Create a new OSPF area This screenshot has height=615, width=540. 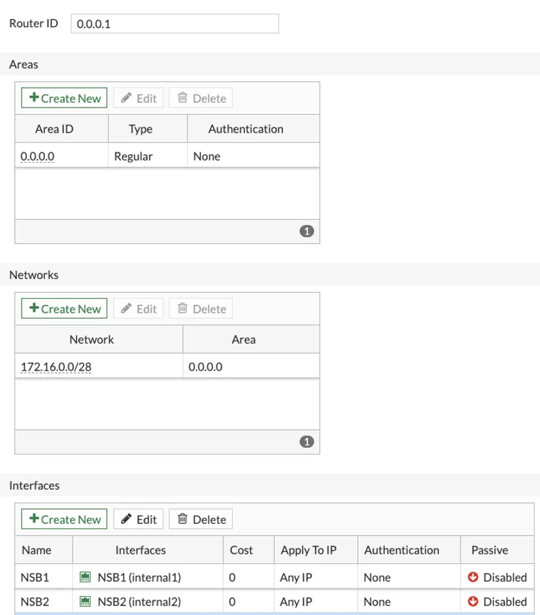click(65, 98)
